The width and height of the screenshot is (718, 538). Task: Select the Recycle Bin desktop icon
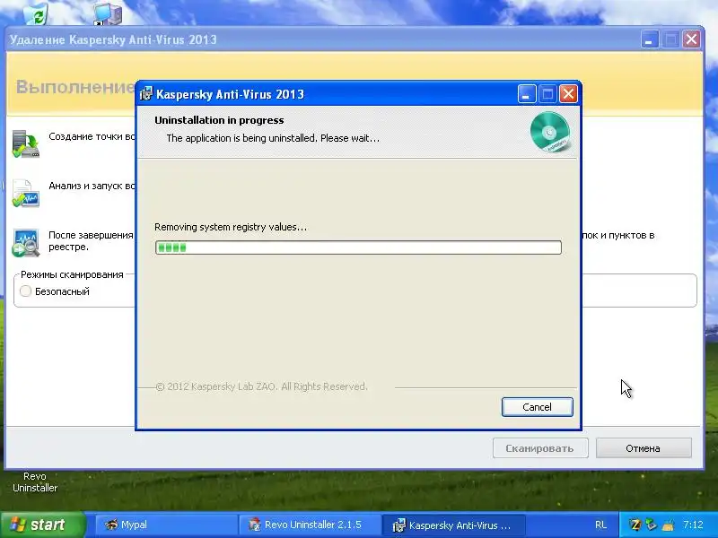(x=36, y=13)
